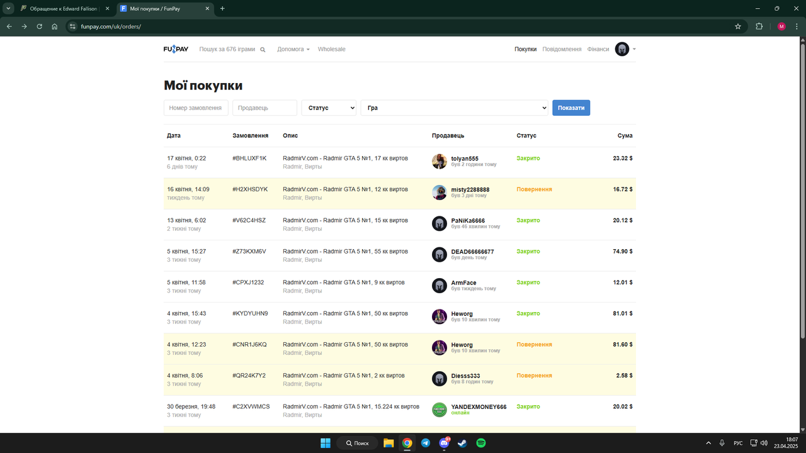Image resolution: width=806 pixels, height=453 pixels.
Task: Open Spotify from taskbar
Action: point(481,443)
